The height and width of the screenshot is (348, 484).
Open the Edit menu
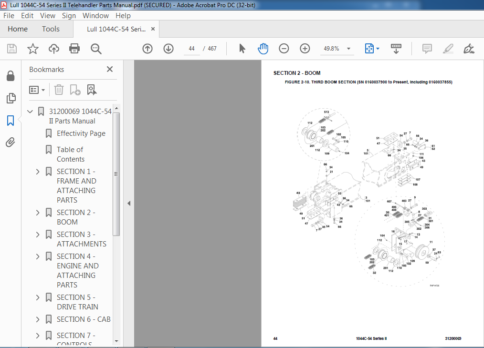point(27,16)
